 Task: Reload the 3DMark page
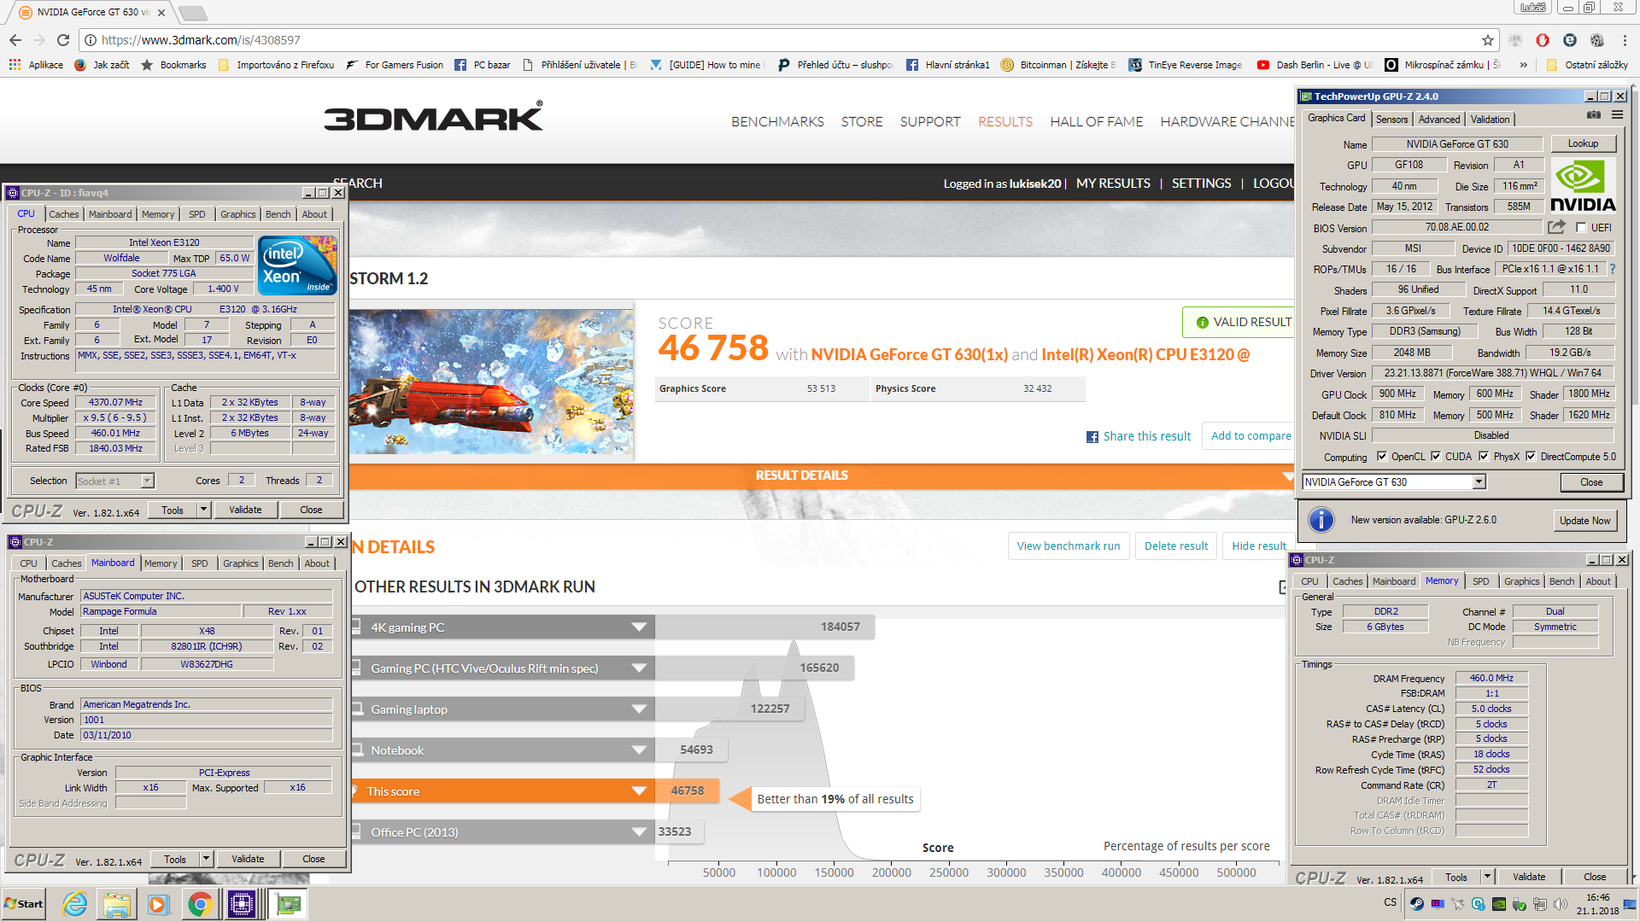coord(63,40)
